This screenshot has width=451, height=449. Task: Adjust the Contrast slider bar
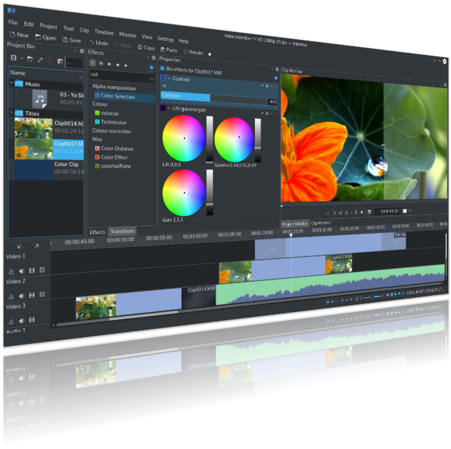coord(214,98)
